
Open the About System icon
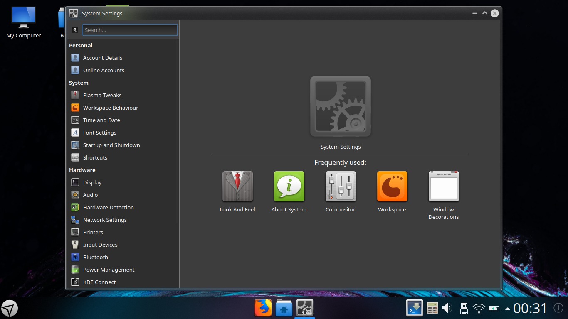pyautogui.click(x=289, y=186)
